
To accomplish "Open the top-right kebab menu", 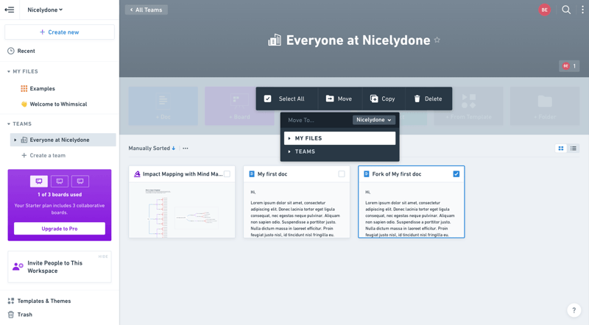I will pyautogui.click(x=582, y=10).
